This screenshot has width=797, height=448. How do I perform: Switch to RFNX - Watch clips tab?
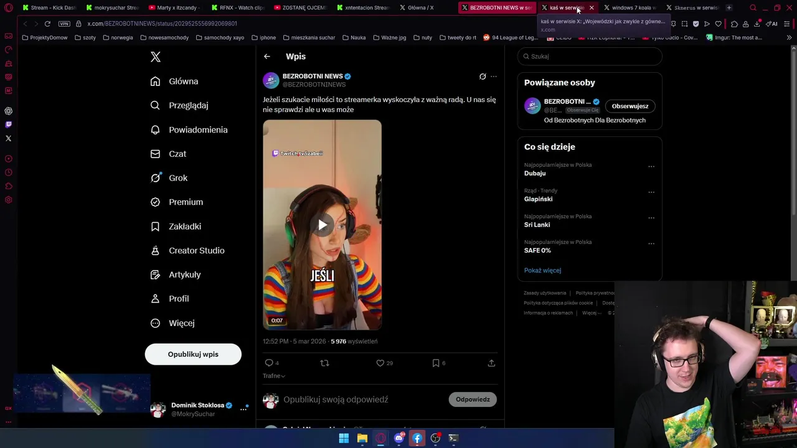pos(237,7)
